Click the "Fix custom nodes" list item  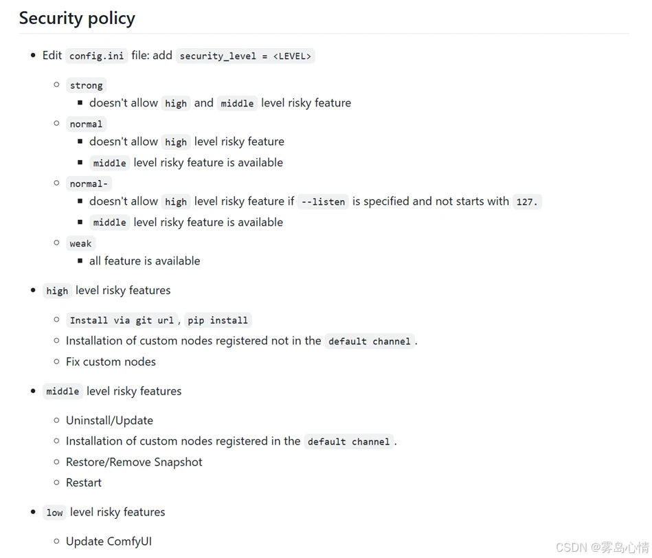pyautogui.click(x=111, y=361)
